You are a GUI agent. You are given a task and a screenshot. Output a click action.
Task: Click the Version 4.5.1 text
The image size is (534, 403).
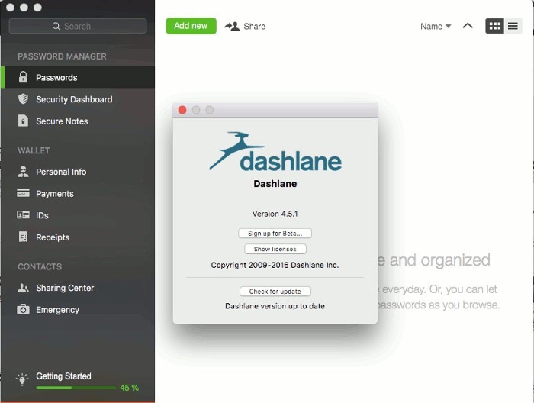click(275, 214)
